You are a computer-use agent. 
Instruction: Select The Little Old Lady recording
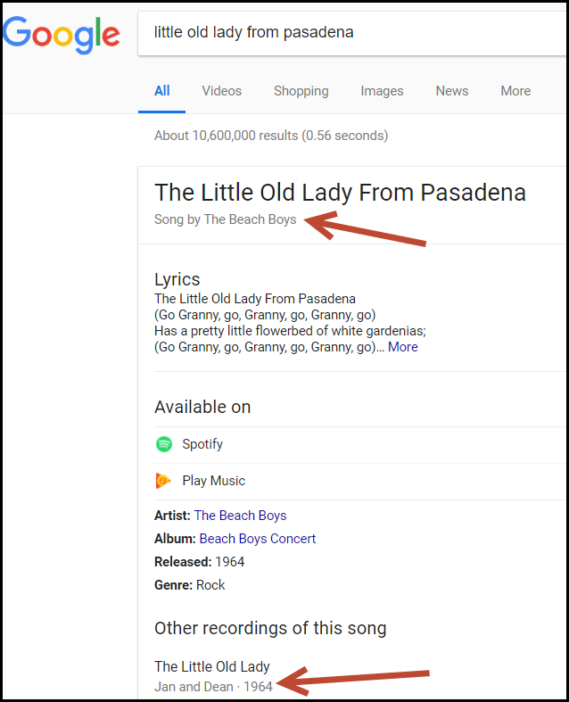pos(211,666)
